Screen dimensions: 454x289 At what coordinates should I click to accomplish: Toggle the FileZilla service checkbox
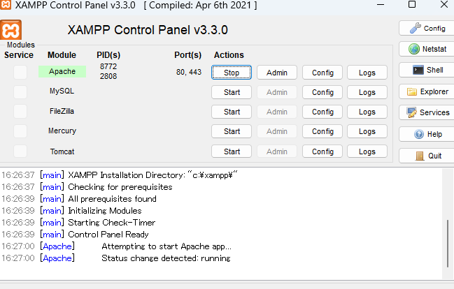tap(20, 111)
